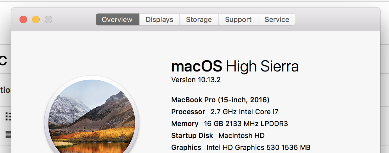This screenshot has height=153, width=389.
Task: Select the Support tab
Action: tap(238, 19)
